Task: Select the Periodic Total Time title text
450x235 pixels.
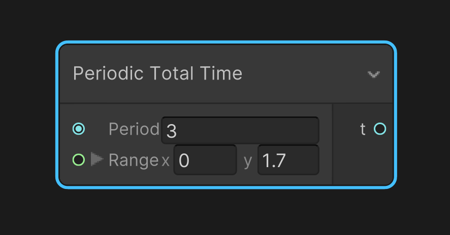Action: point(157,74)
